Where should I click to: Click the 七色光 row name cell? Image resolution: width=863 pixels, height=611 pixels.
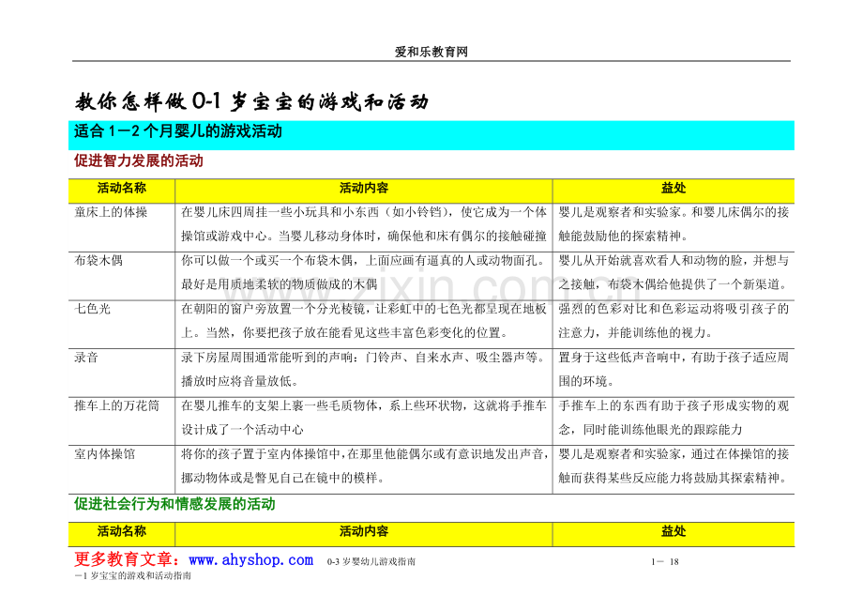(93, 309)
